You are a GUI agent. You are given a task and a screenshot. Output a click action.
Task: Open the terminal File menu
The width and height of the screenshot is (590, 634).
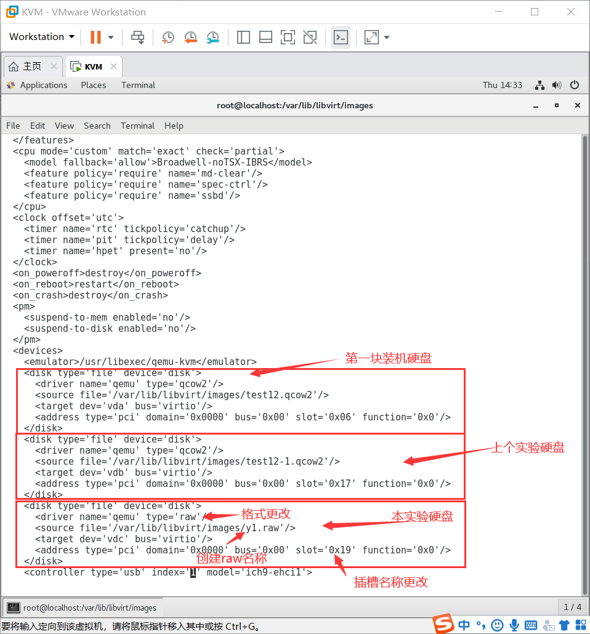pos(13,126)
